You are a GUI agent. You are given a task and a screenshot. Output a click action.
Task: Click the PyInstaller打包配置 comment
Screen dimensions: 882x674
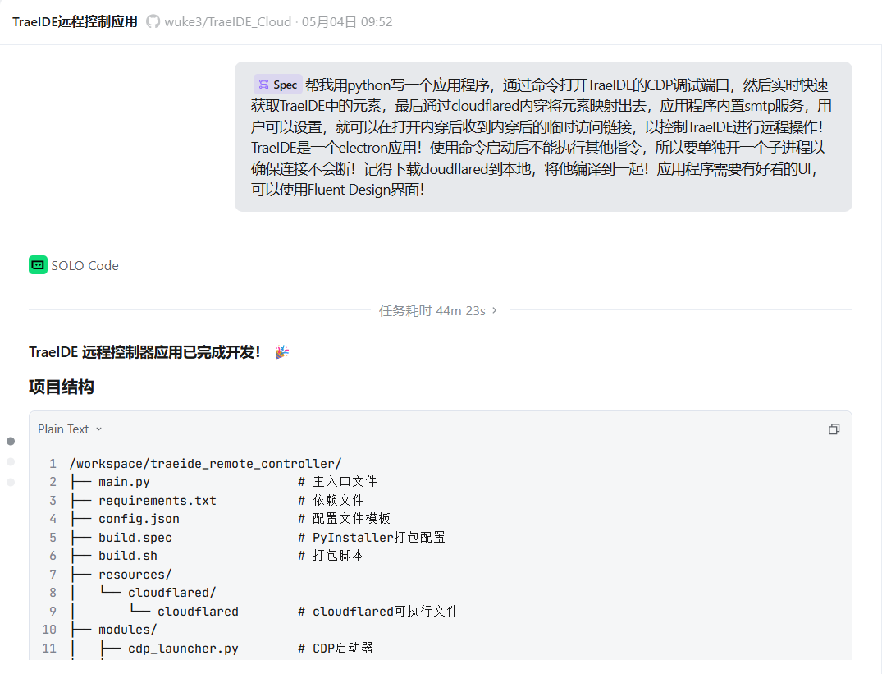click(372, 537)
